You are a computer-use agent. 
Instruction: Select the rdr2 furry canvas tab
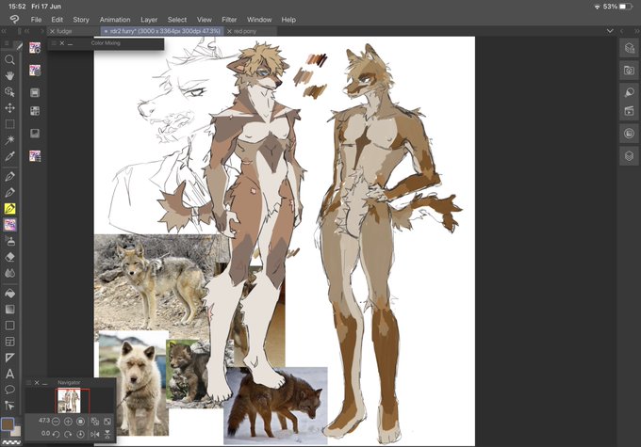tap(162, 31)
